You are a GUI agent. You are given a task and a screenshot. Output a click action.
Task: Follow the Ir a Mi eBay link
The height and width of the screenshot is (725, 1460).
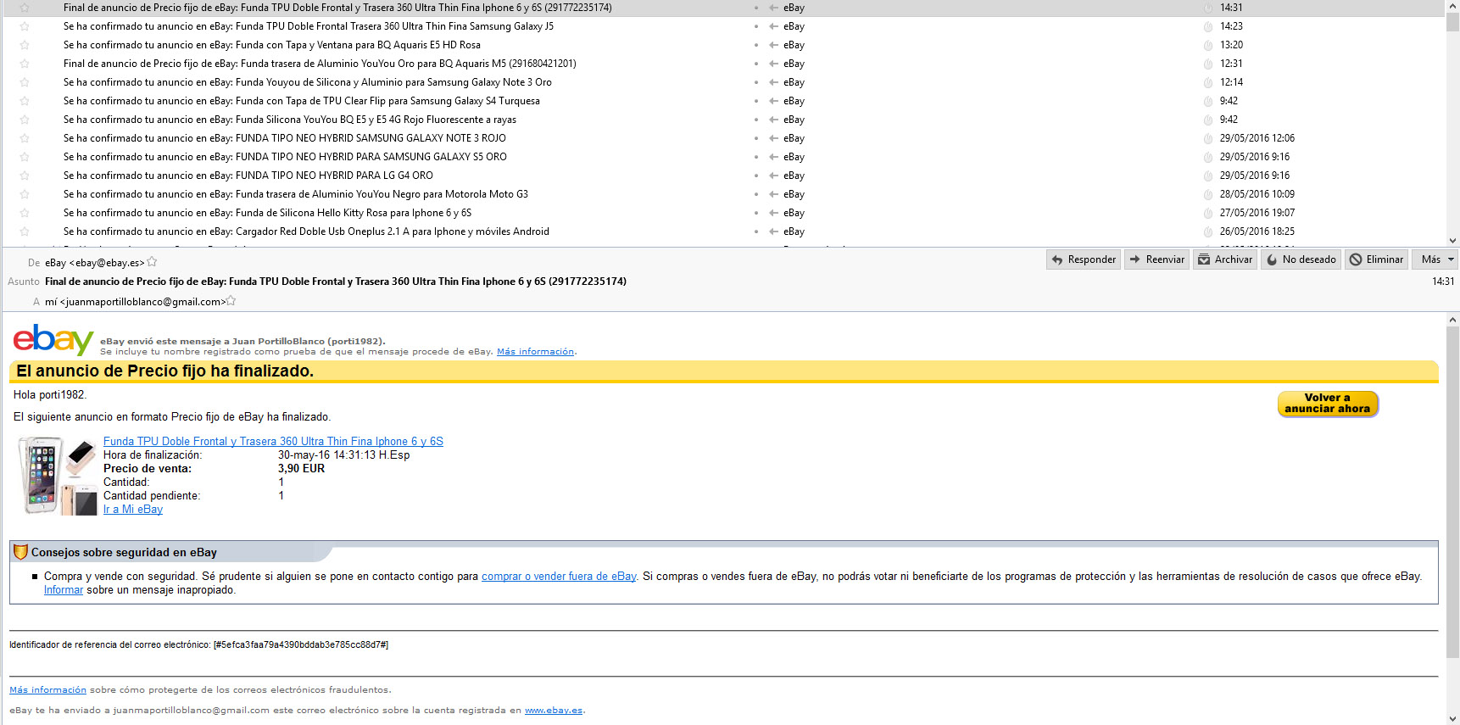(x=133, y=510)
